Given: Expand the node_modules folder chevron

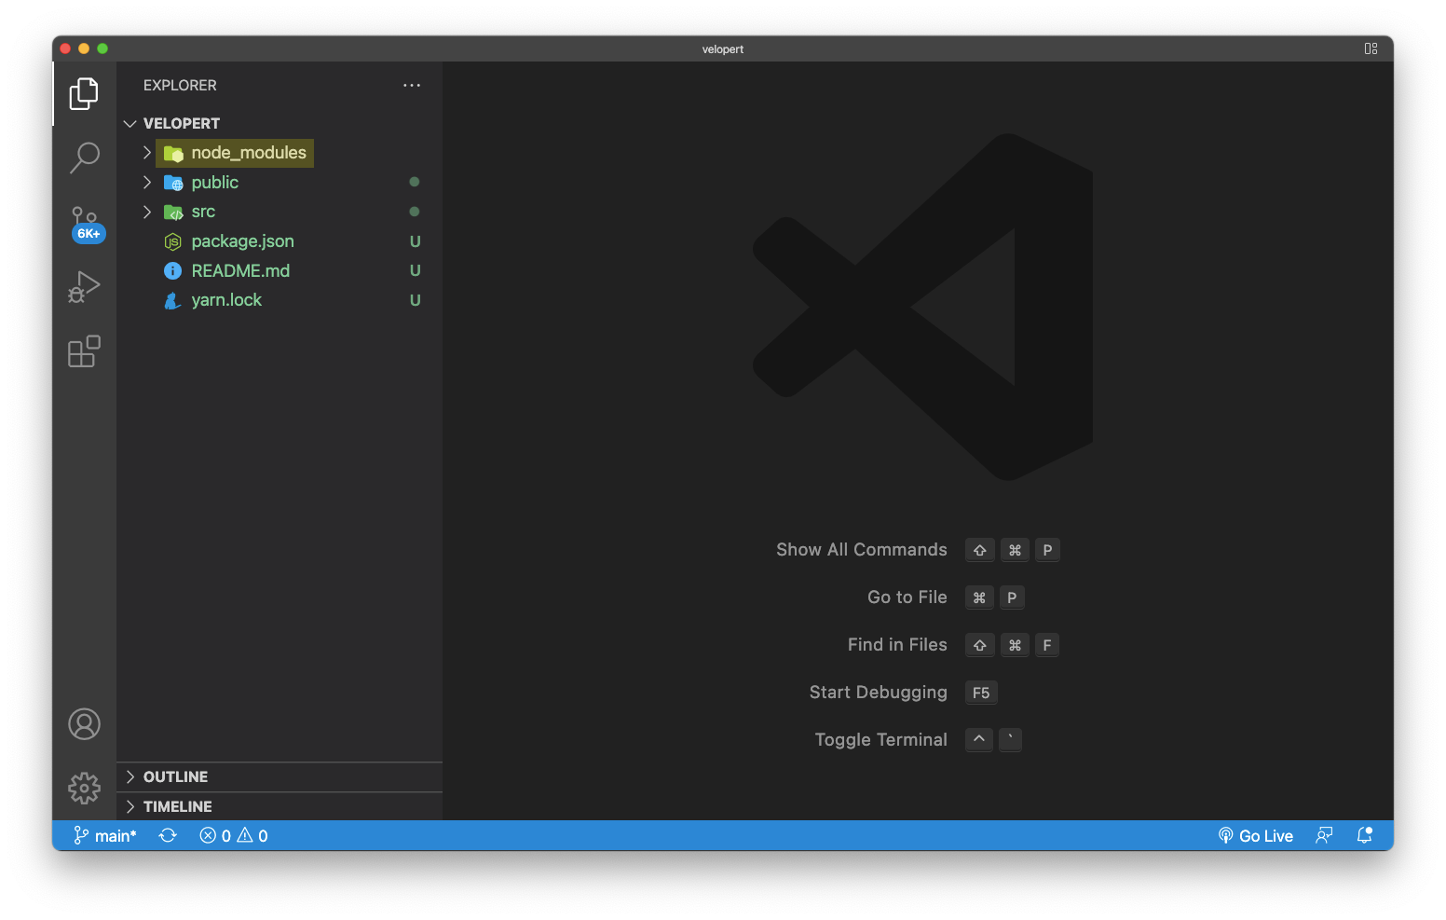Looking at the screenshot, I should click(x=146, y=153).
